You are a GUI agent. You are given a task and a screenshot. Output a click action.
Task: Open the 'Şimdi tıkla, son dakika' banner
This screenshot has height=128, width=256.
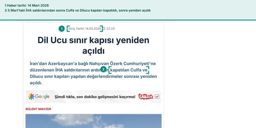tap(93, 97)
